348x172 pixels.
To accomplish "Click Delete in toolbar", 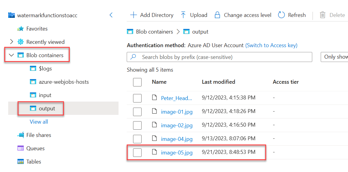I will point(332,15).
